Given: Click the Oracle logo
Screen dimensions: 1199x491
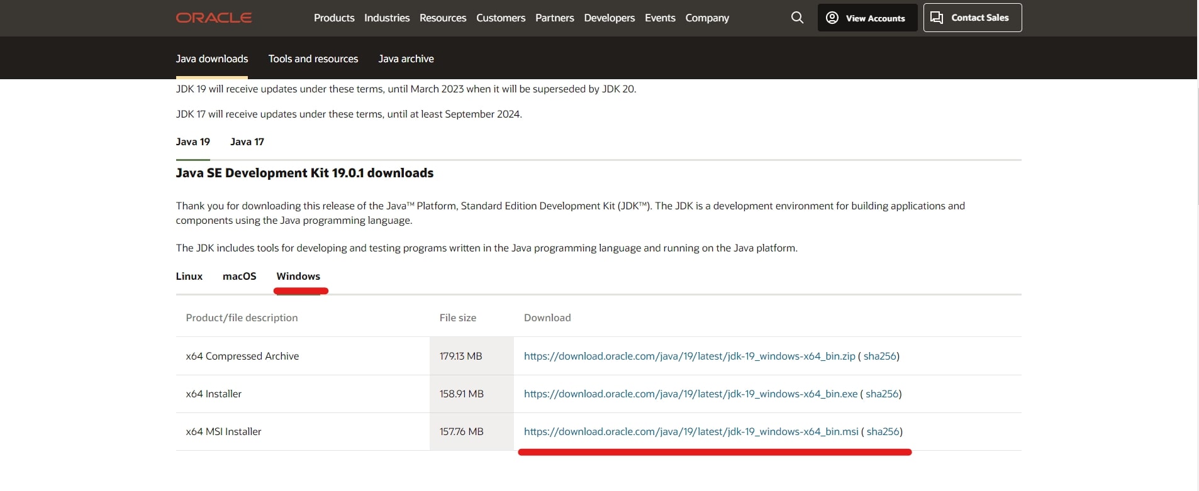Looking at the screenshot, I should point(214,18).
